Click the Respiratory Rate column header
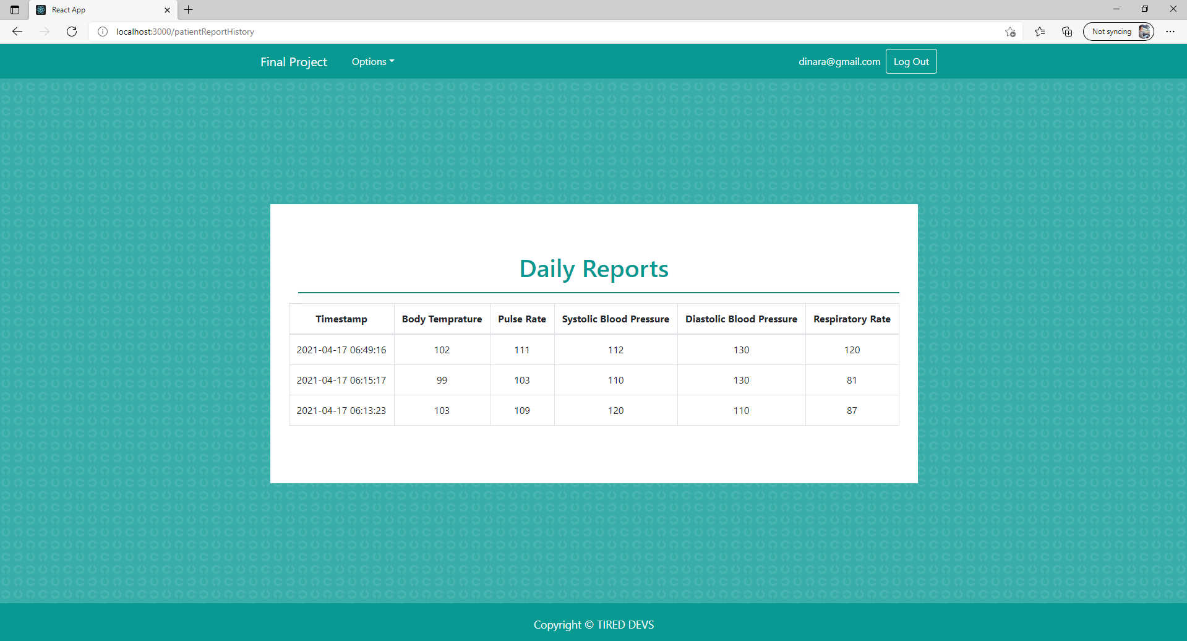This screenshot has width=1187, height=641. click(x=852, y=319)
